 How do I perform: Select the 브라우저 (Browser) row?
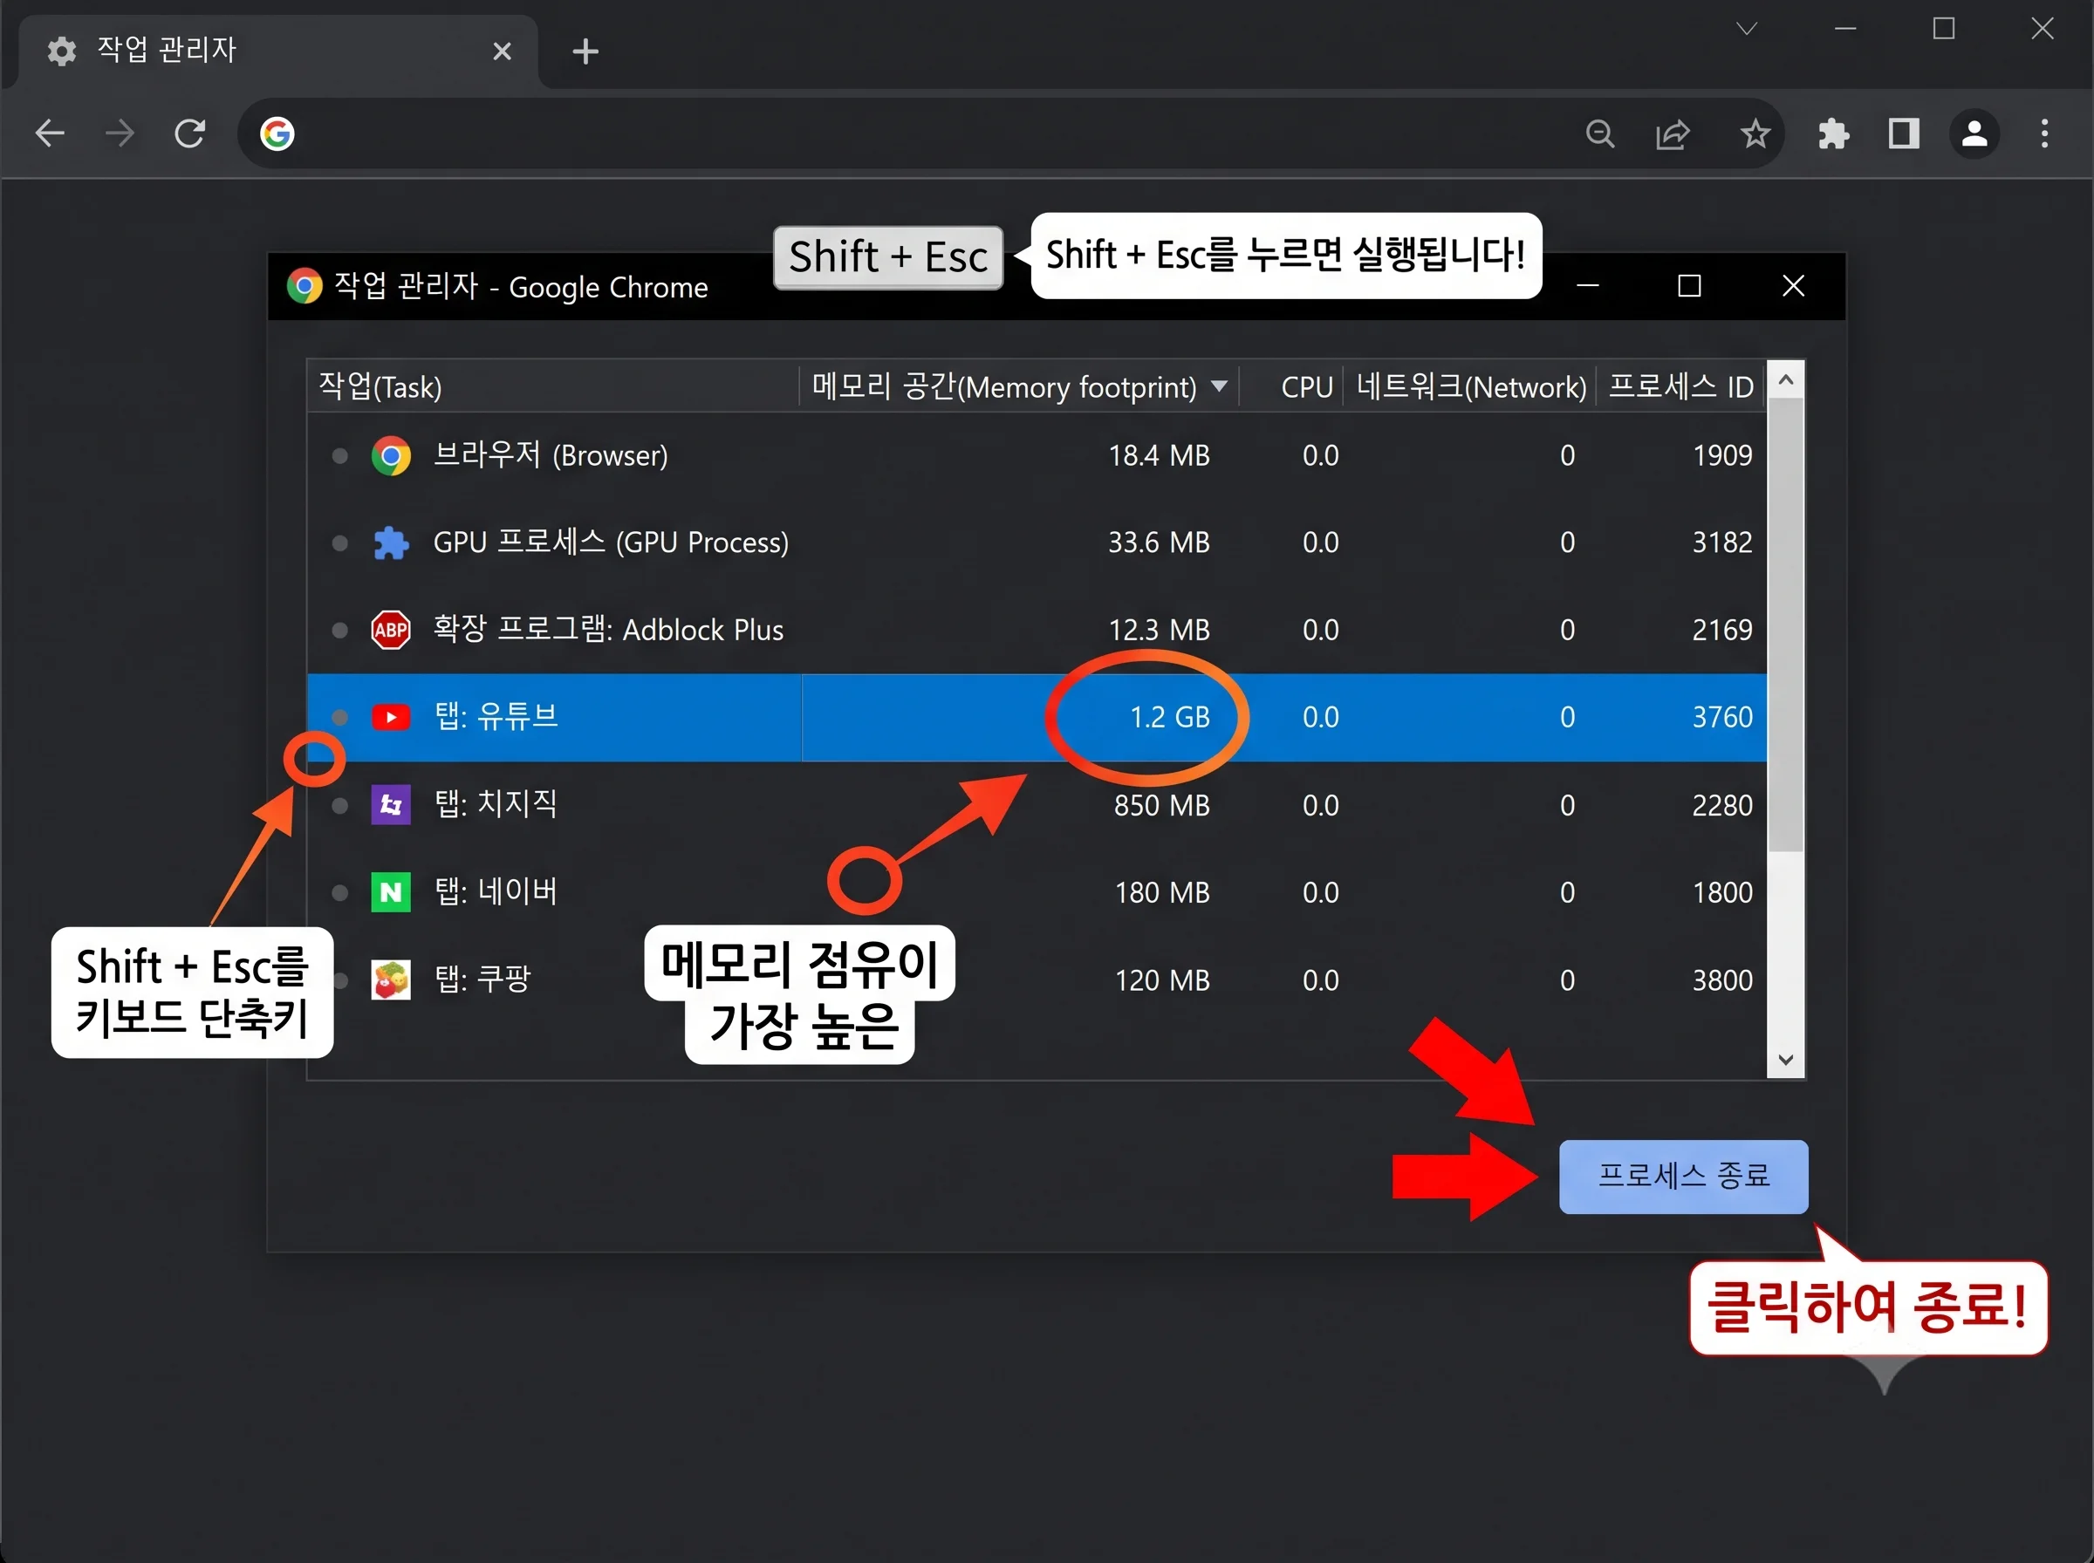click(1037, 456)
